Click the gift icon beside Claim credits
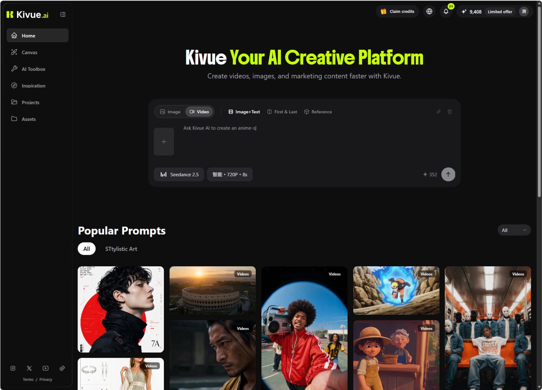 [383, 12]
